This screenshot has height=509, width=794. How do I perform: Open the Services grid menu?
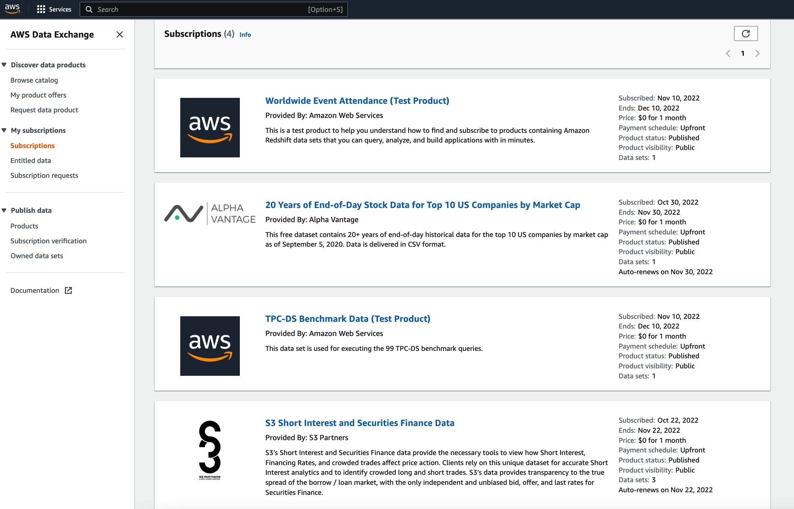(54, 9)
